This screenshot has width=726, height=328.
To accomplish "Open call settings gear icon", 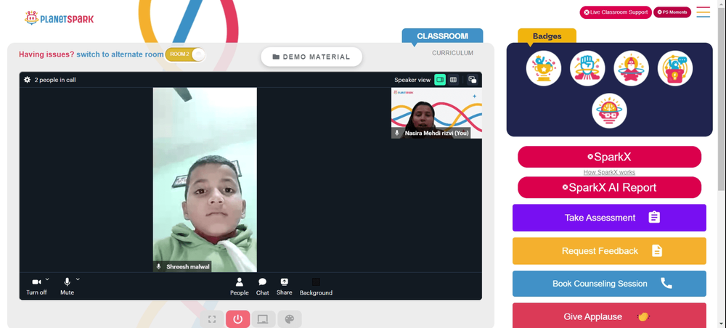I will pos(28,80).
